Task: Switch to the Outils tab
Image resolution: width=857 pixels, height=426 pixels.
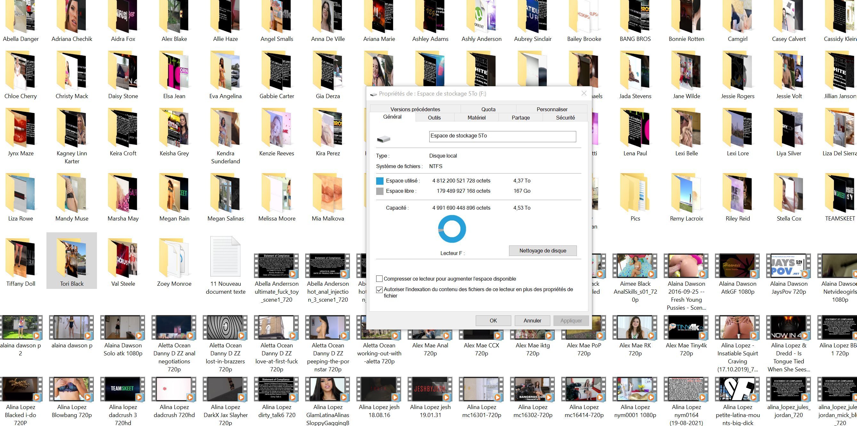Action: (x=434, y=118)
